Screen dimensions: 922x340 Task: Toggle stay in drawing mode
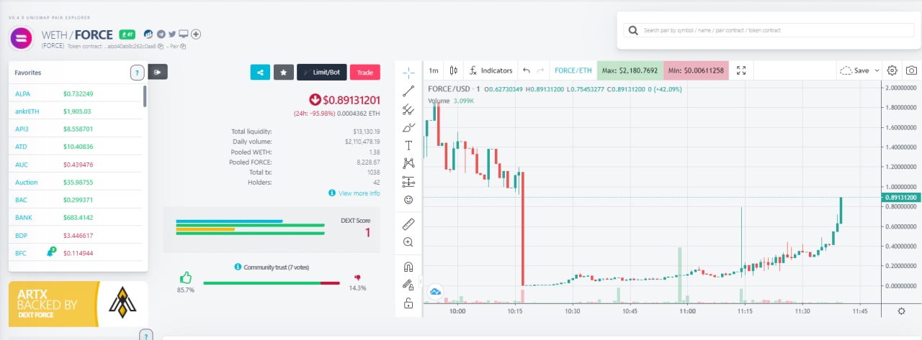(408, 285)
